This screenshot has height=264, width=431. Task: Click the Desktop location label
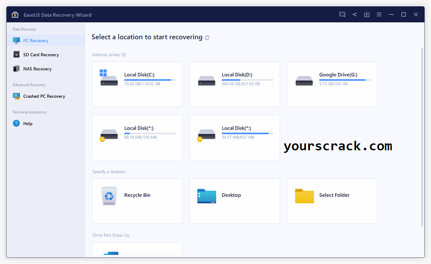click(231, 195)
